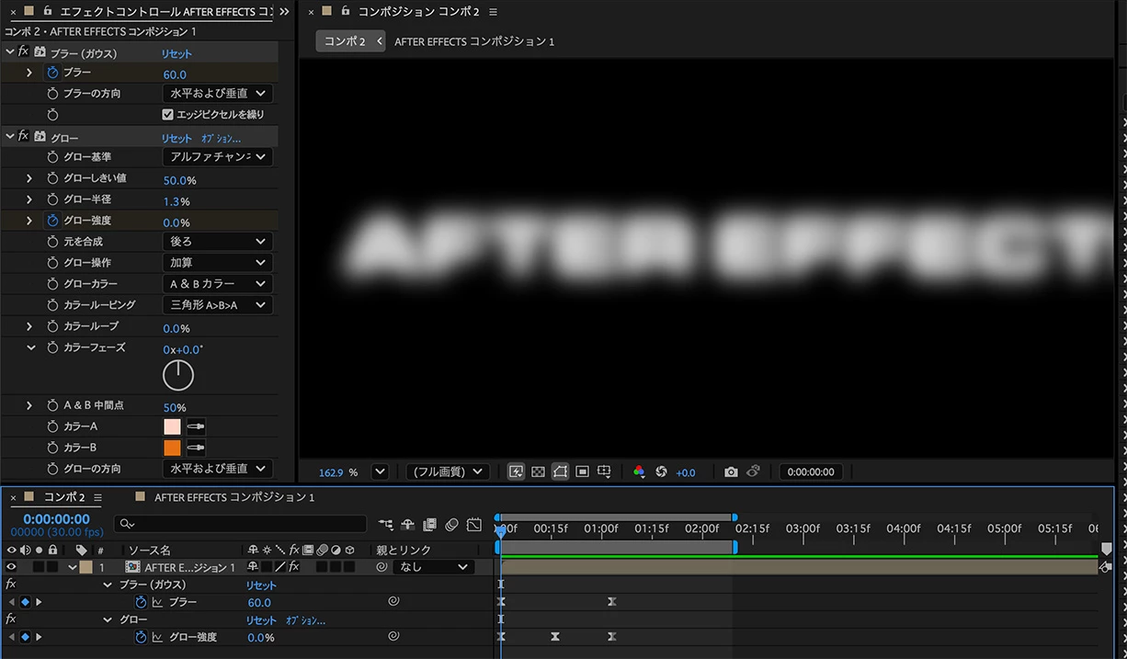Click the カラーB eyedropper icon

click(196, 448)
